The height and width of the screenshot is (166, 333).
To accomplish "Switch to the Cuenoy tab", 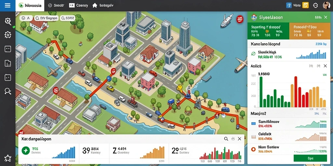I will [79, 6].
